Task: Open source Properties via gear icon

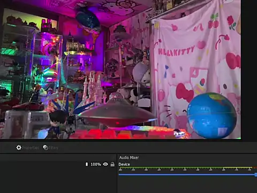Action: click(19, 147)
